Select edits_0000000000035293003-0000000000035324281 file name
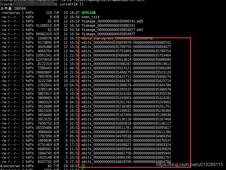 click(x=126, y=98)
